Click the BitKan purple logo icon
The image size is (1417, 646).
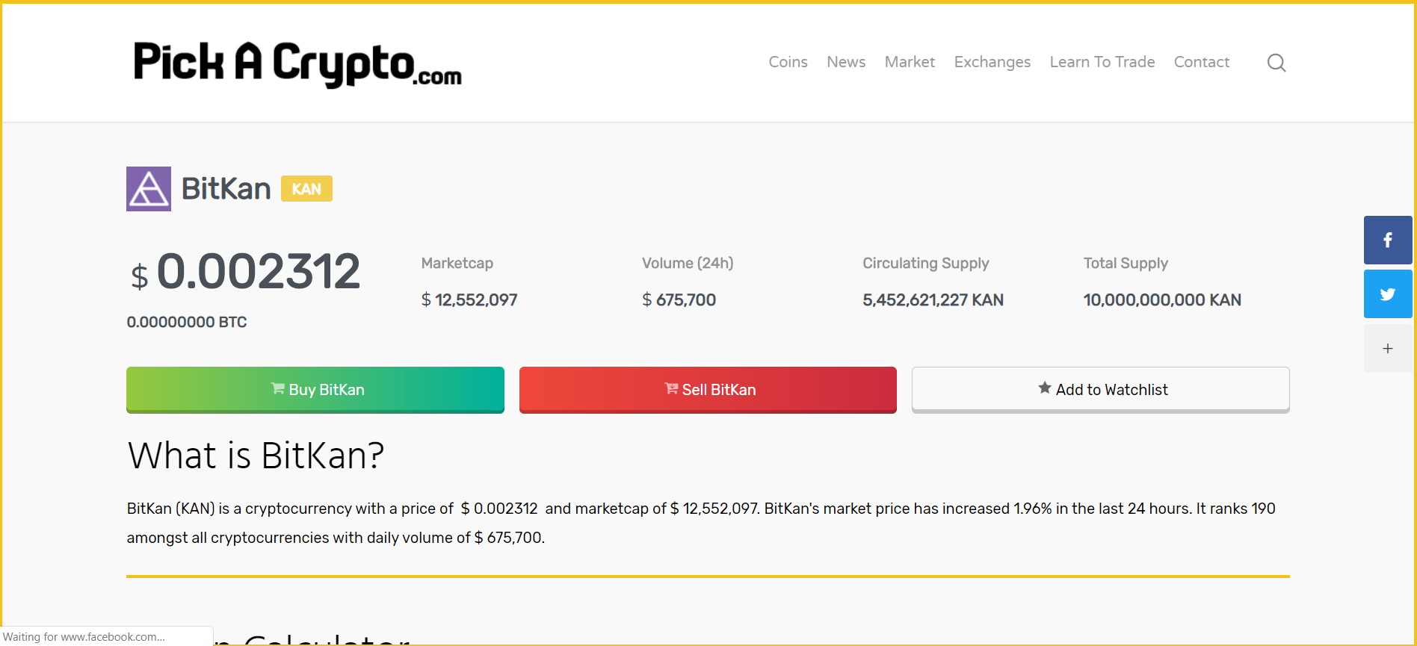[x=149, y=189]
